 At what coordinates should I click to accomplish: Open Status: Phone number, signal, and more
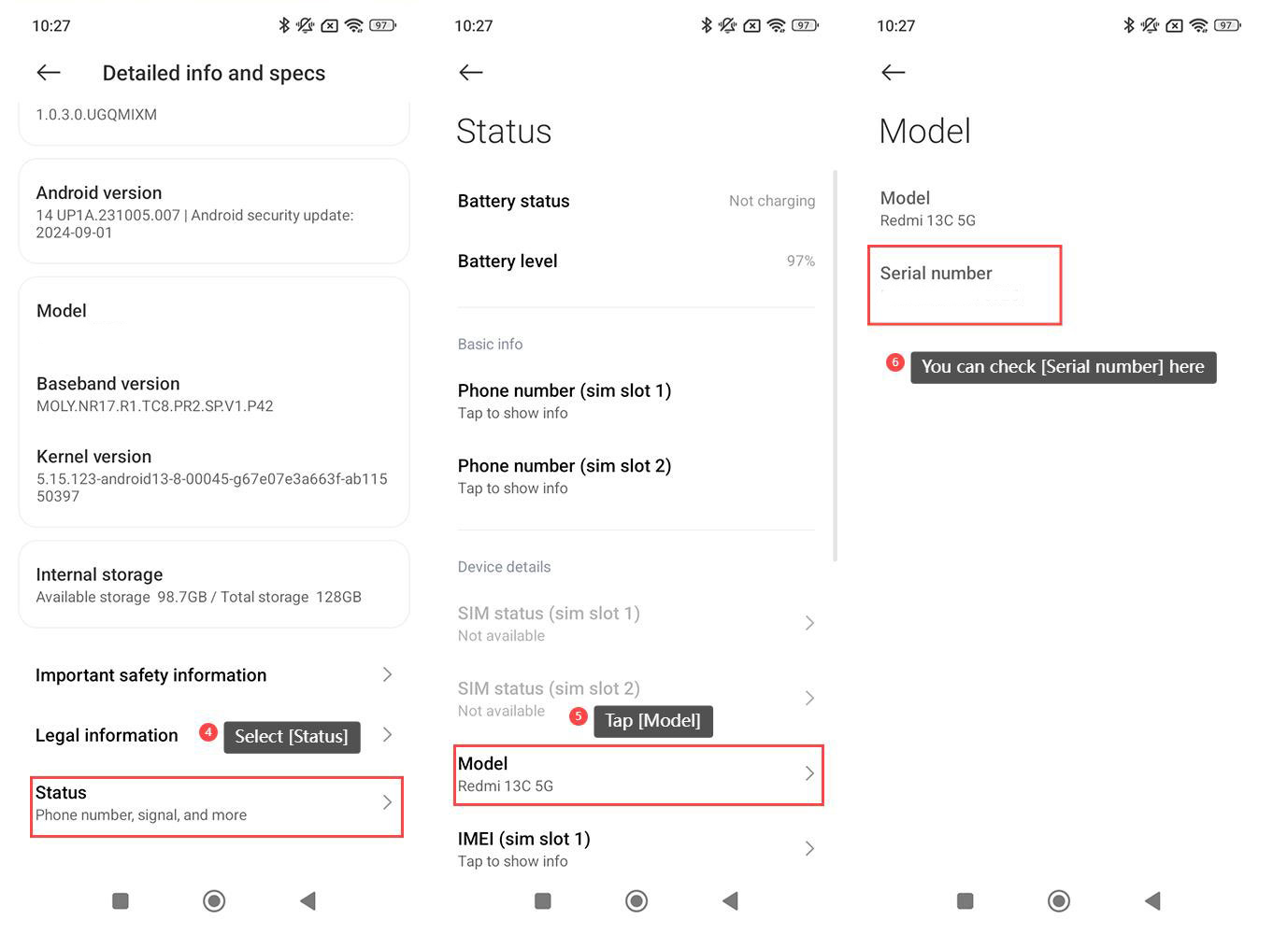point(216,803)
